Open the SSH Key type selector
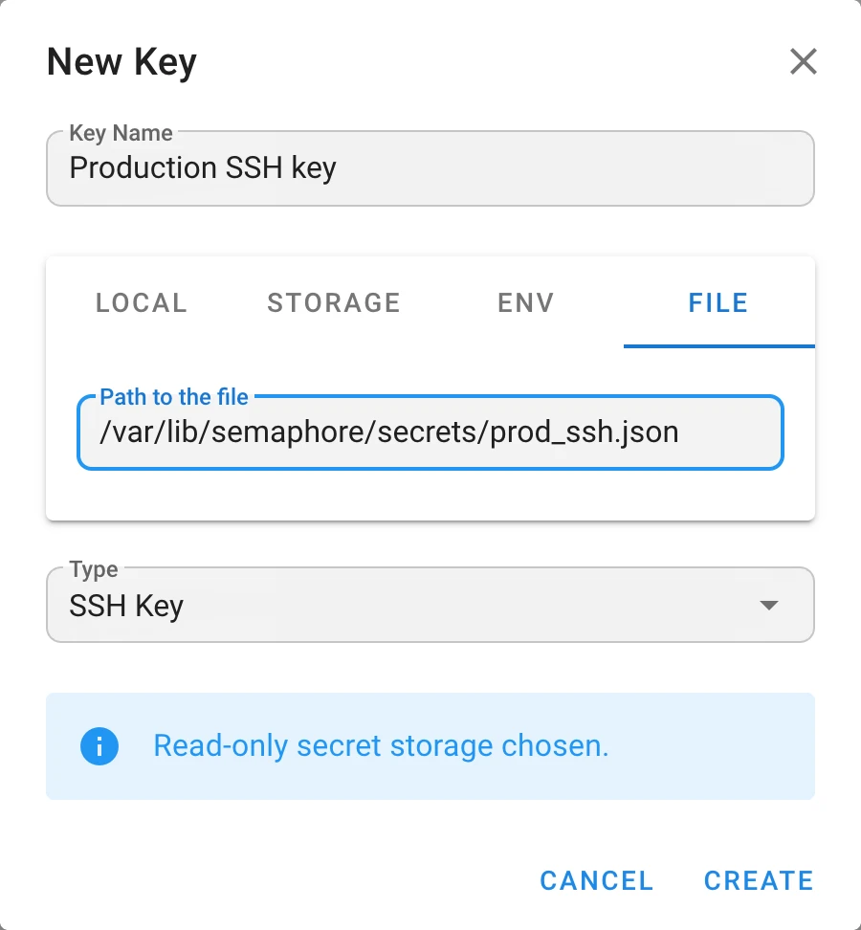The height and width of the screenshot is (930, 861). pyautogui.click(x=430, y=605)
